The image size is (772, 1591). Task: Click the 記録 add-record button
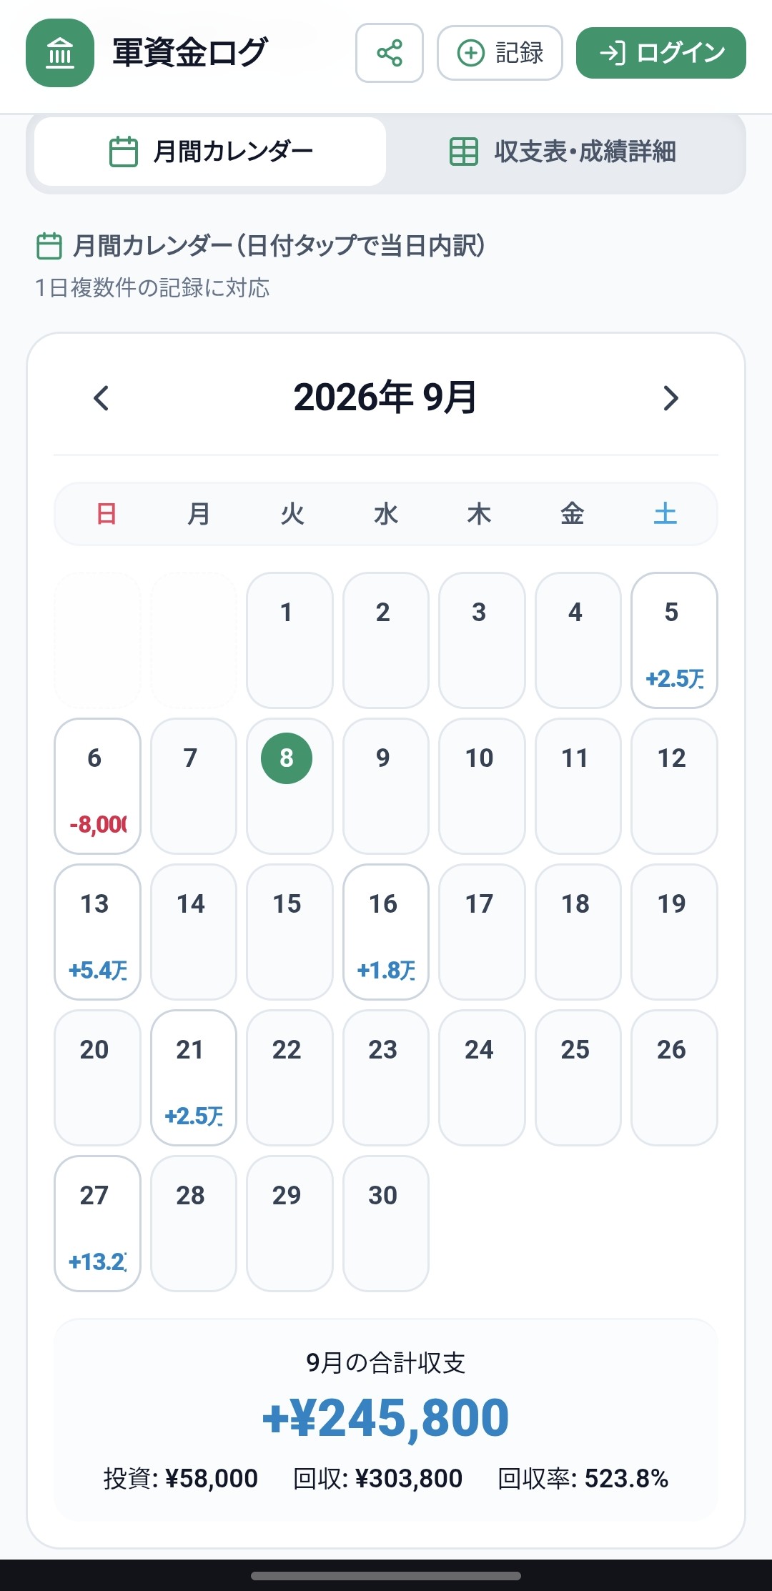click(x=500, y=53)
